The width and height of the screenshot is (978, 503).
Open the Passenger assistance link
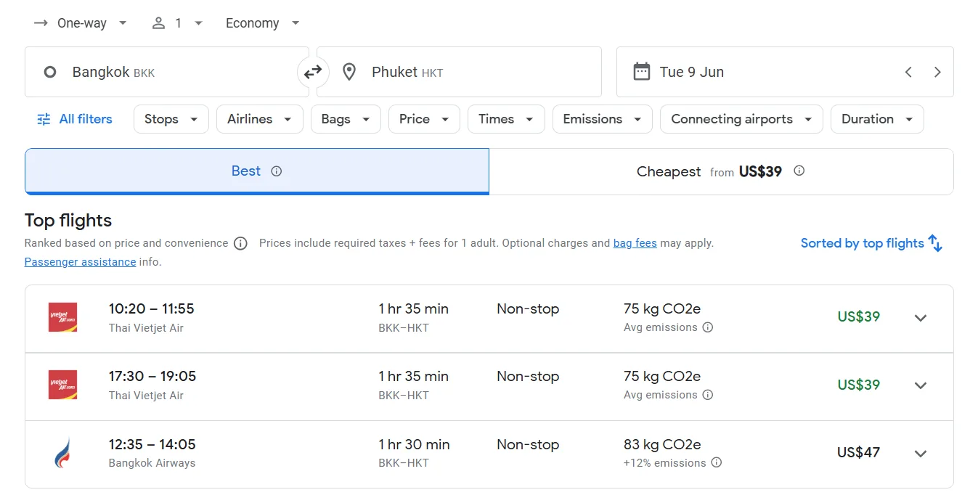(80, 262)
